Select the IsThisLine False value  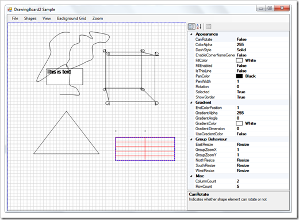tap(241, 71)
